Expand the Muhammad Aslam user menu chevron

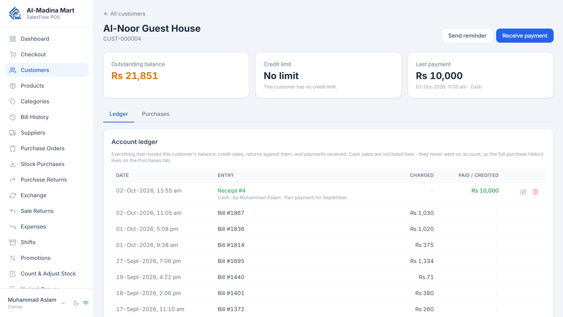click(x=63, y=303)
